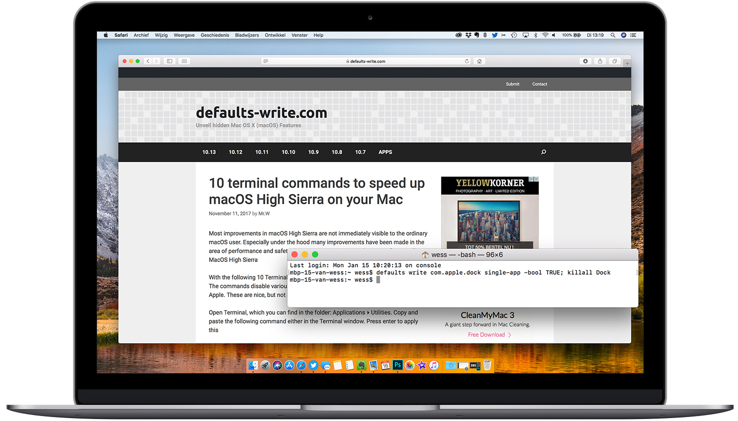
Task: Show Safari downloads list
Action: point(585,61)
